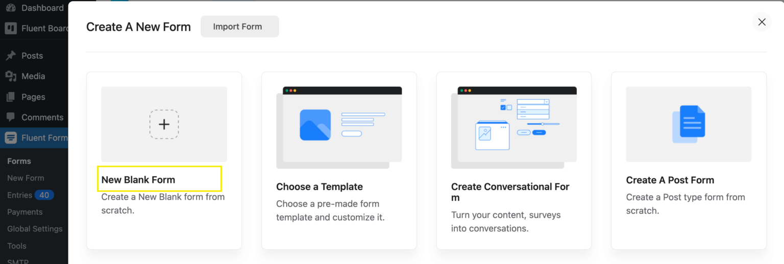Click the Fluent Boards sidebar icon

tap(11, 29)
